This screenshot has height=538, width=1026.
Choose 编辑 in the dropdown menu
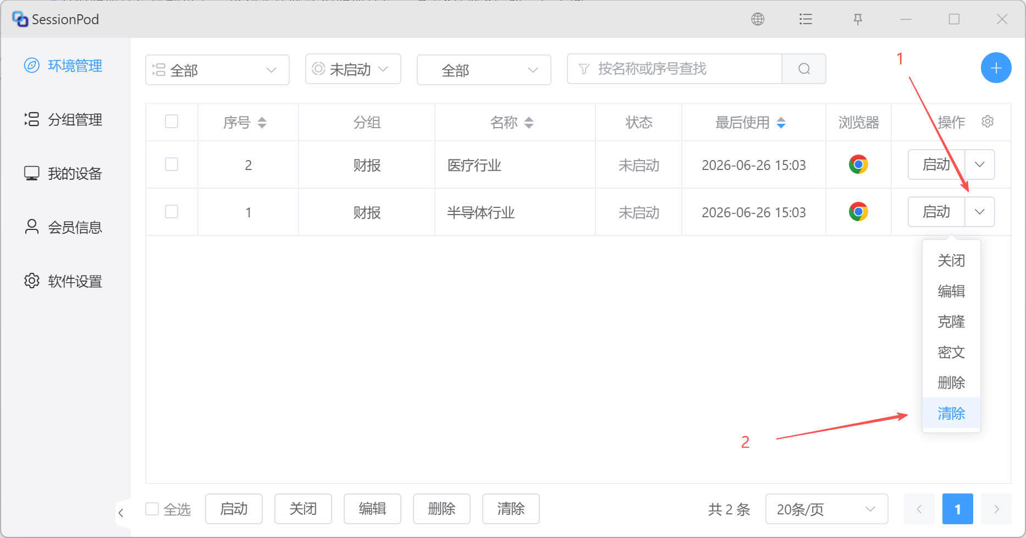[951, 291]
